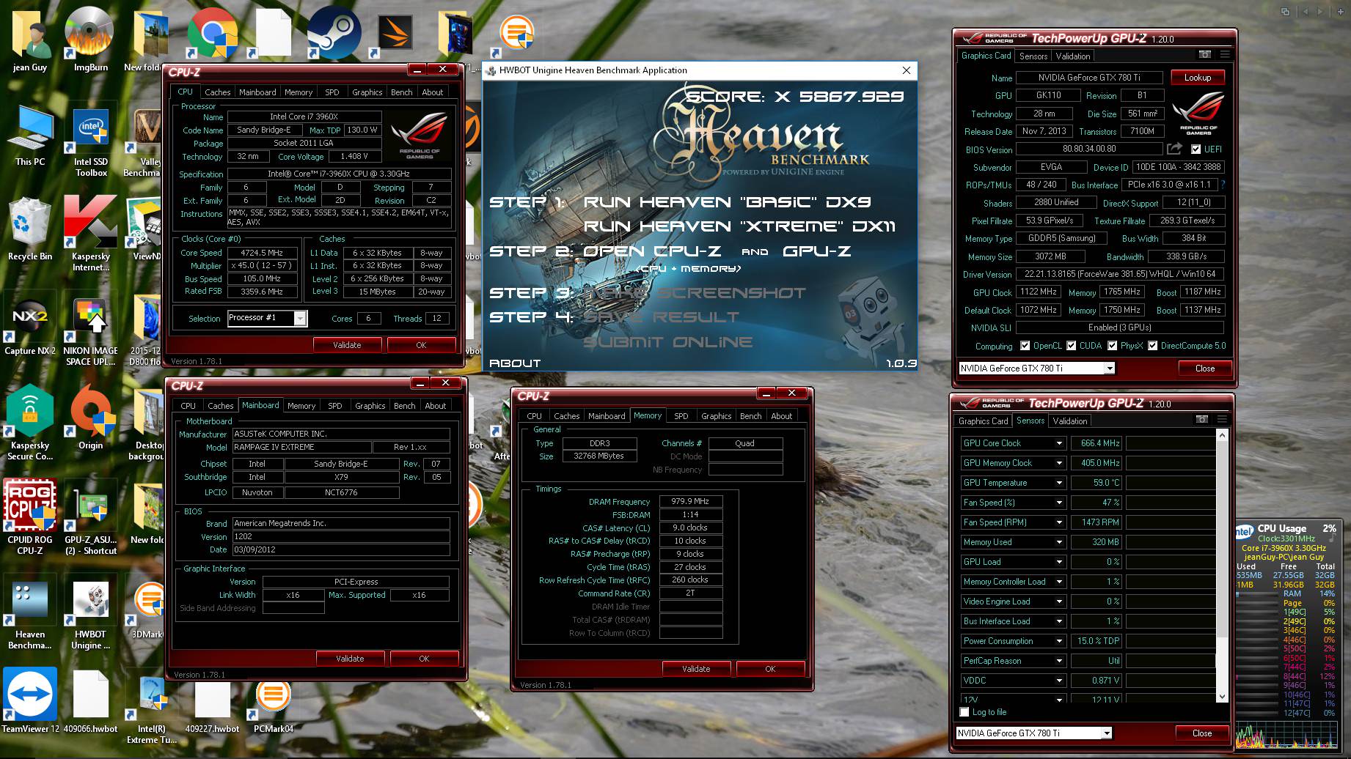Click the GPU-Z screenshot camera icon, upper window

coord(1204,54)
